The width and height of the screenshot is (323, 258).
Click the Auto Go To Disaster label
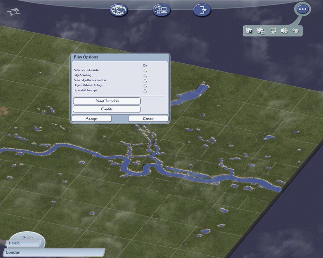[87, 70]
